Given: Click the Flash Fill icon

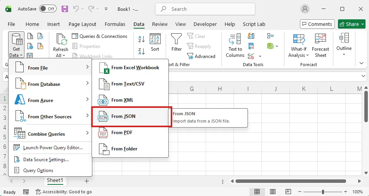Looking at the screenshot, I should (x=251, y=36).
